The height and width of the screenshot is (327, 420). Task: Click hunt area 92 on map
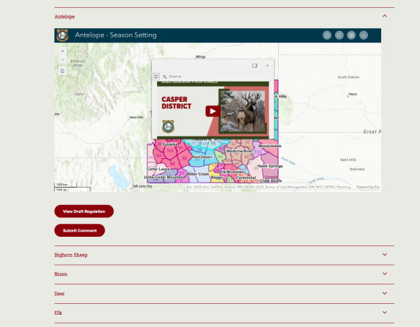click(184, 158)
